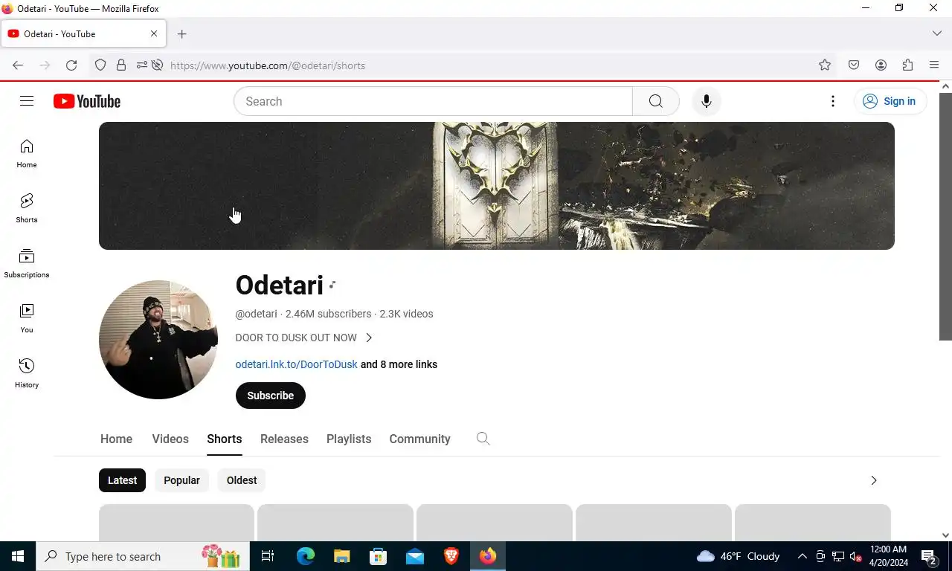Screen dimensions: 952x571
Task: Open Task View on the taskbar
Action: click(268, 556)
